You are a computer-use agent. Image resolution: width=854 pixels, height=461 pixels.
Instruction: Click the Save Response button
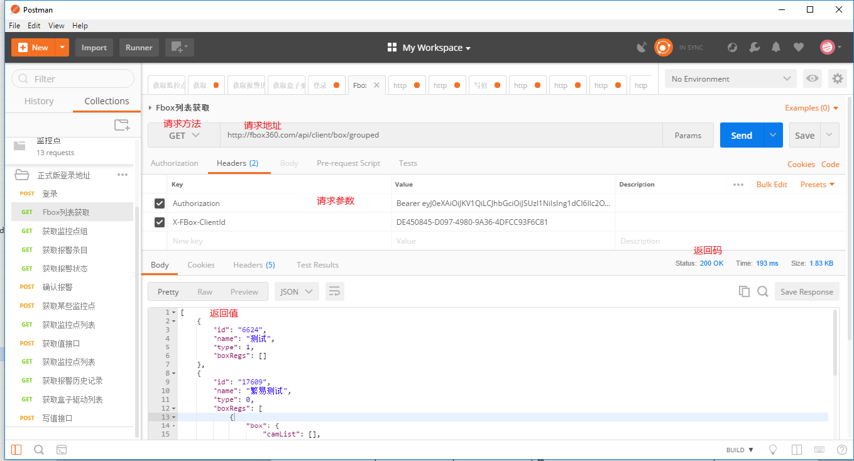(807, 291)
